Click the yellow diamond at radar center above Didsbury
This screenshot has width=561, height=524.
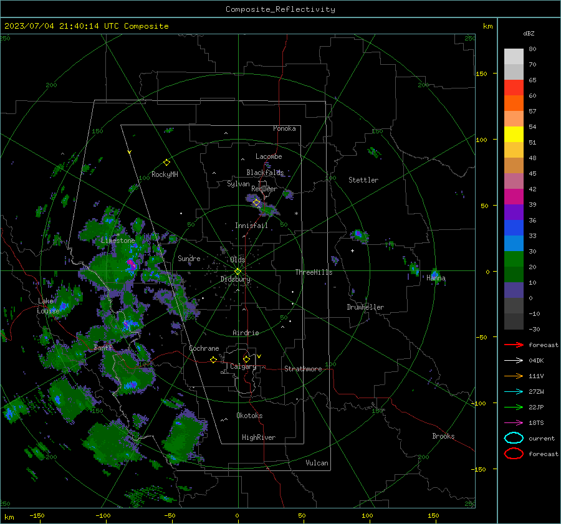[237, 272]
